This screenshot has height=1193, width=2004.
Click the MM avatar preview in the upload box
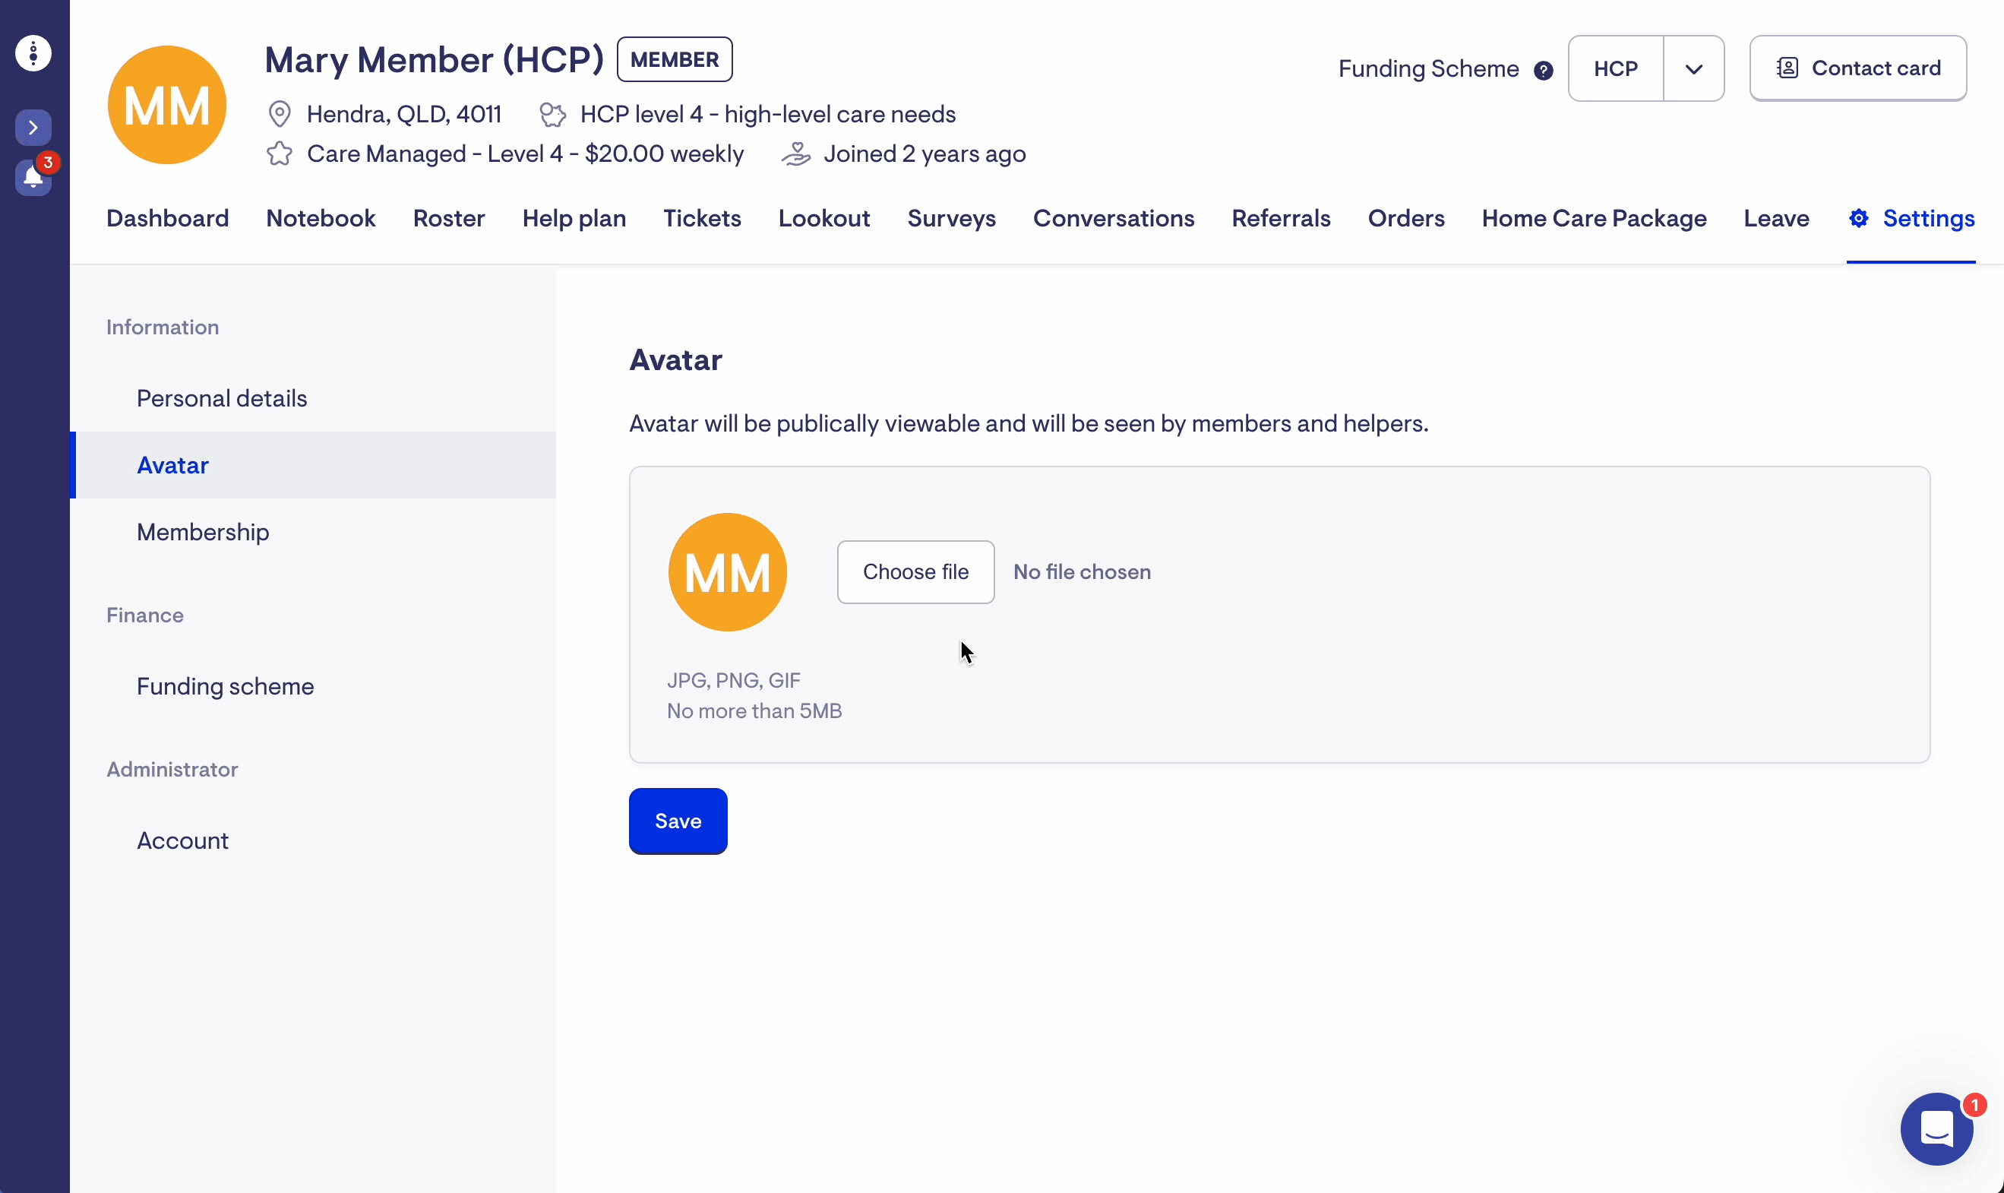pyautogui.click(x=727, y=572)
